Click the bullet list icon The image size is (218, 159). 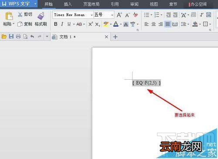point(146,15)
